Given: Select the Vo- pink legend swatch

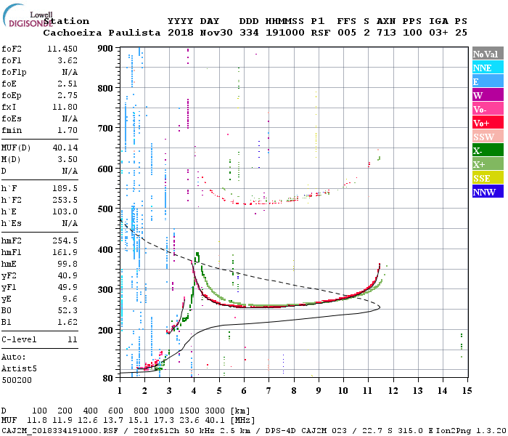Looking at the screenshot, I should 488,109.
